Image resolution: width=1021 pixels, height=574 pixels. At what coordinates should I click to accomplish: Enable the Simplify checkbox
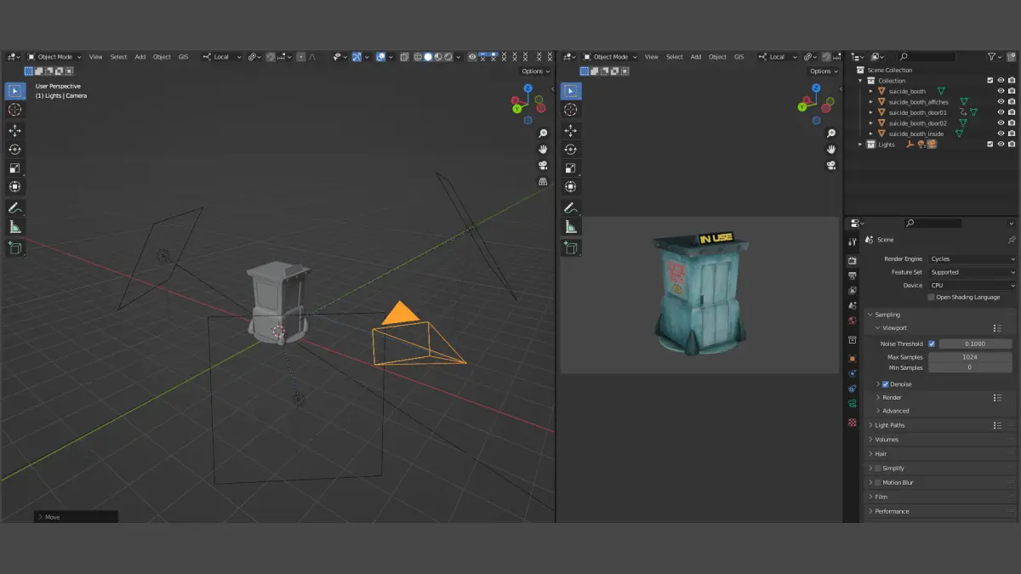tap(878, 469)
